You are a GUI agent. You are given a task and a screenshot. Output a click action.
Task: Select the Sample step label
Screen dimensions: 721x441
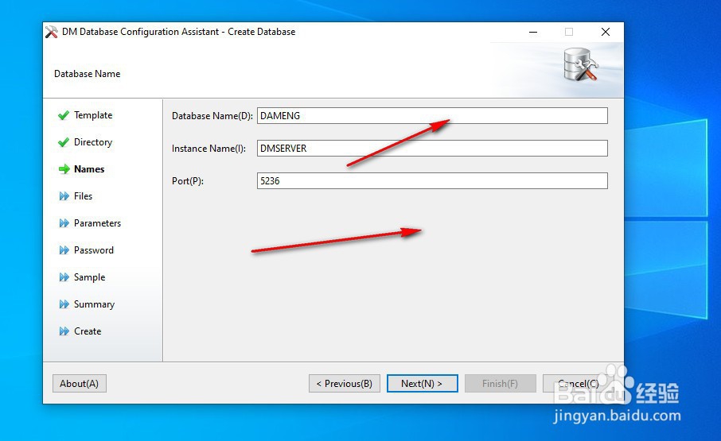click(x=90, y=277)
